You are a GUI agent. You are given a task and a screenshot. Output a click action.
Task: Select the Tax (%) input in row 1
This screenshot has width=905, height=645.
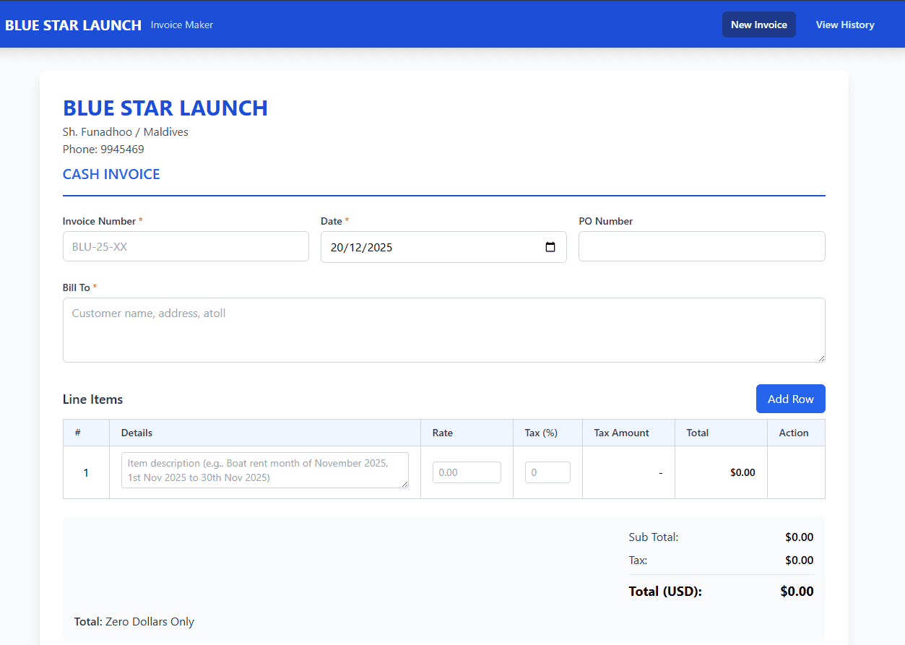point(547,472)
